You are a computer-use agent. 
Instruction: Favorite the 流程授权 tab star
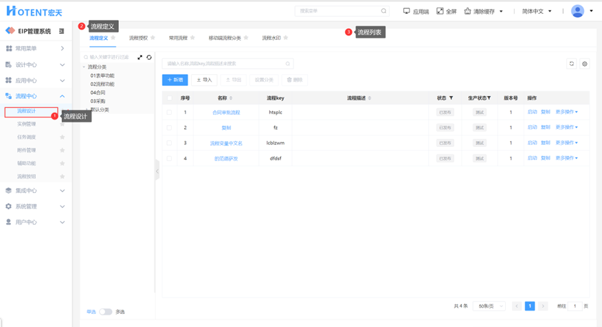(153, 38)
